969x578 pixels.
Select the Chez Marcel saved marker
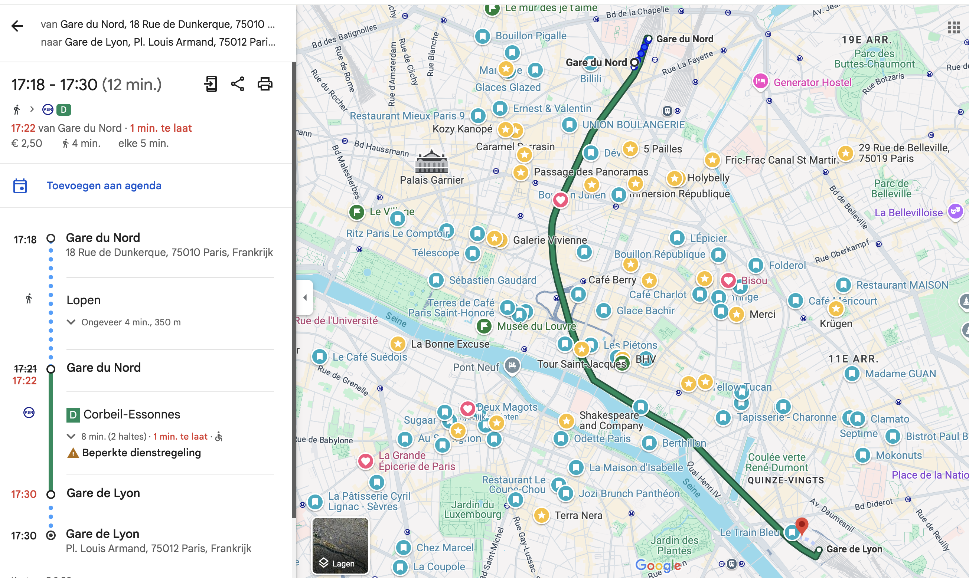[404, 548]
